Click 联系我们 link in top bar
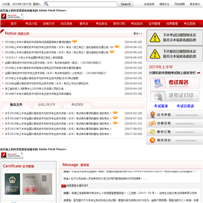Viewport: 203px width, 203px height. (195, 4)
